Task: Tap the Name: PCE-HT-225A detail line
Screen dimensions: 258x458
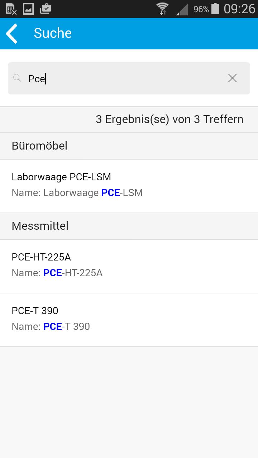Action: 57,273
